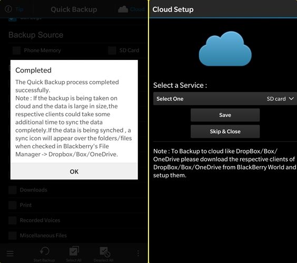Click the Phone Memory label
The image size is (297, 263).
tap(43, 50)
